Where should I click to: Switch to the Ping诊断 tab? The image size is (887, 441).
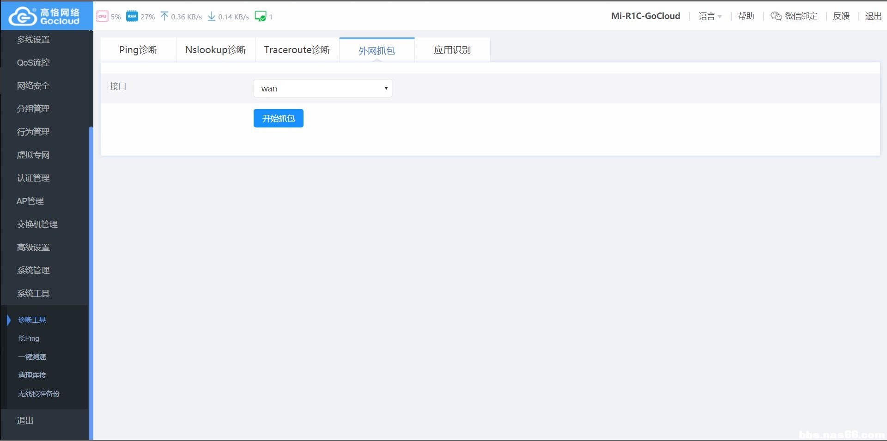point(138,50)
